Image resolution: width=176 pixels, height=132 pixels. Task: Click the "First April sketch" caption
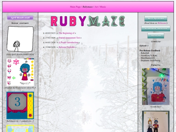[20, 54]
